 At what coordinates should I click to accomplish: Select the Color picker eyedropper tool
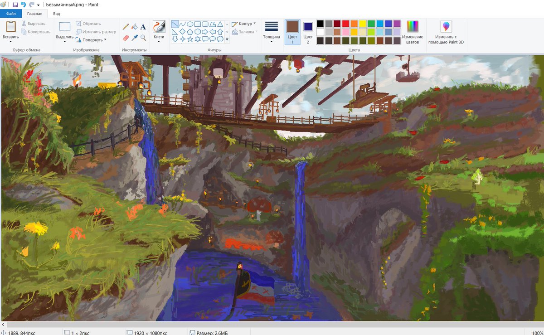click(x=135, y=37)
